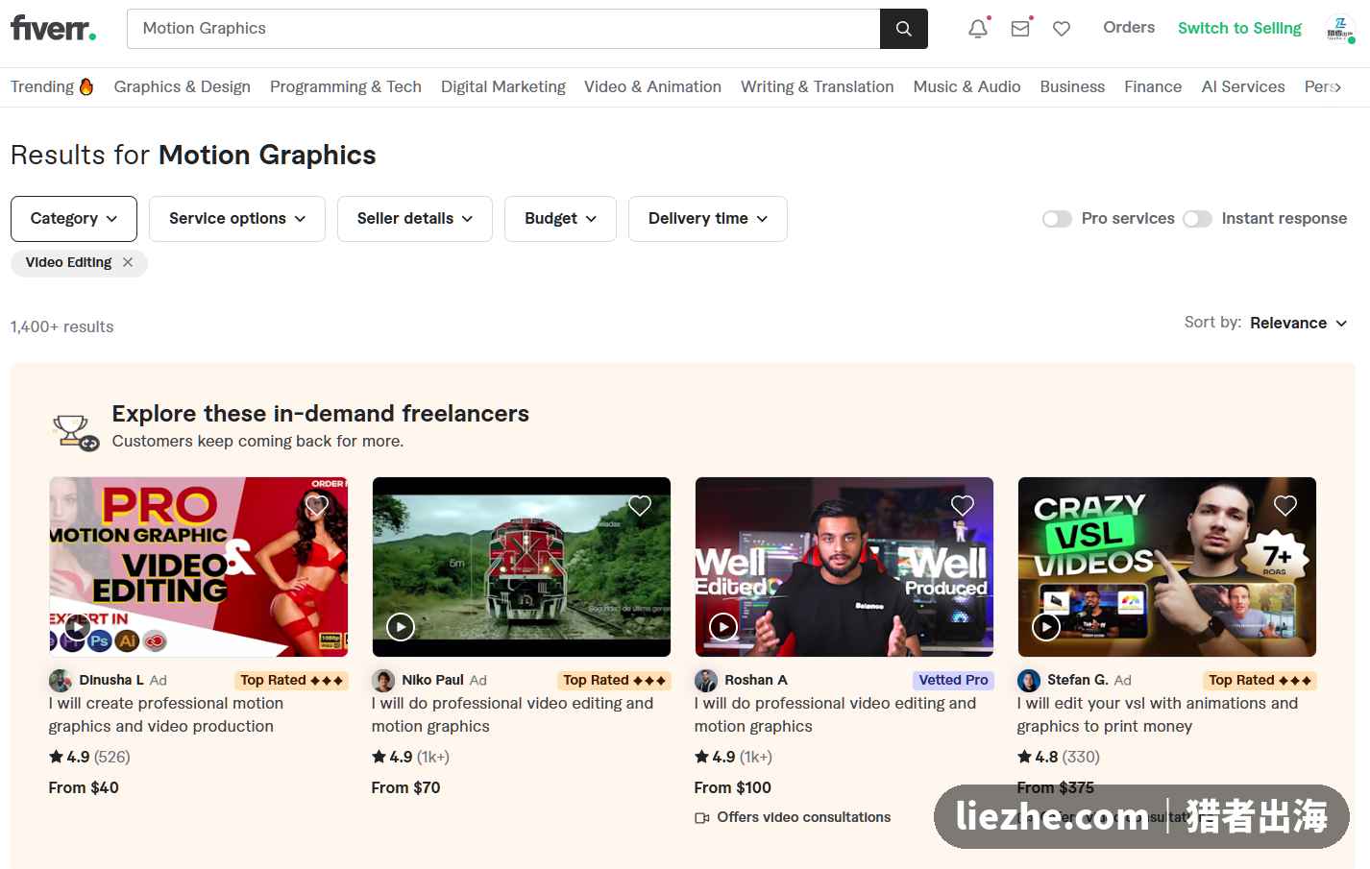Click 'From $100' price on Roshan A's gig
This screenshot has width=1370, height=869.
733,787
